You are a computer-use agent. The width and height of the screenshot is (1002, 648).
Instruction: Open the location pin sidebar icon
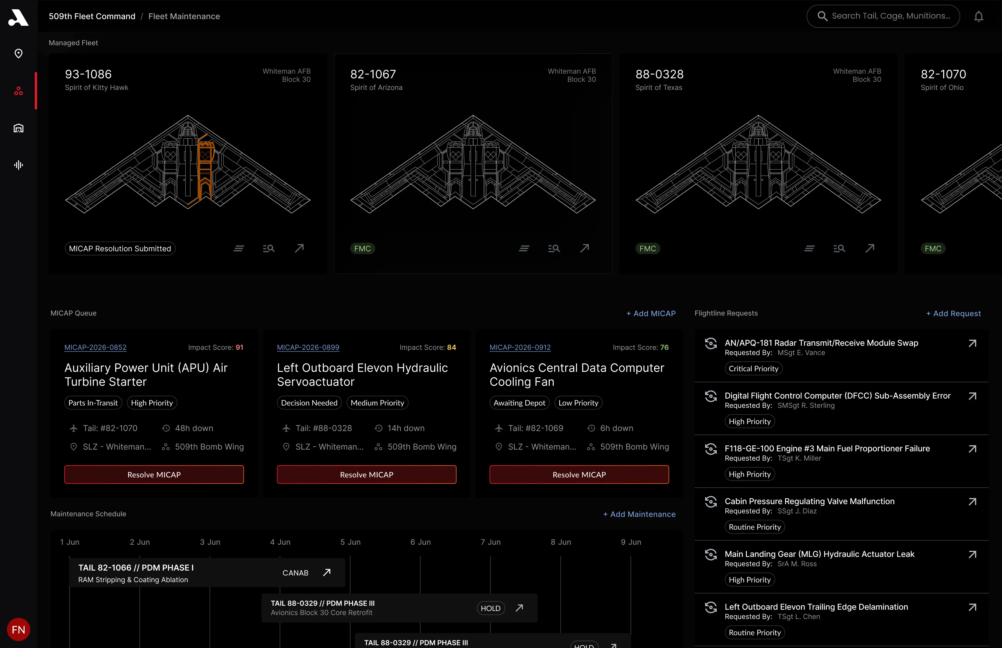click(19, 54)
